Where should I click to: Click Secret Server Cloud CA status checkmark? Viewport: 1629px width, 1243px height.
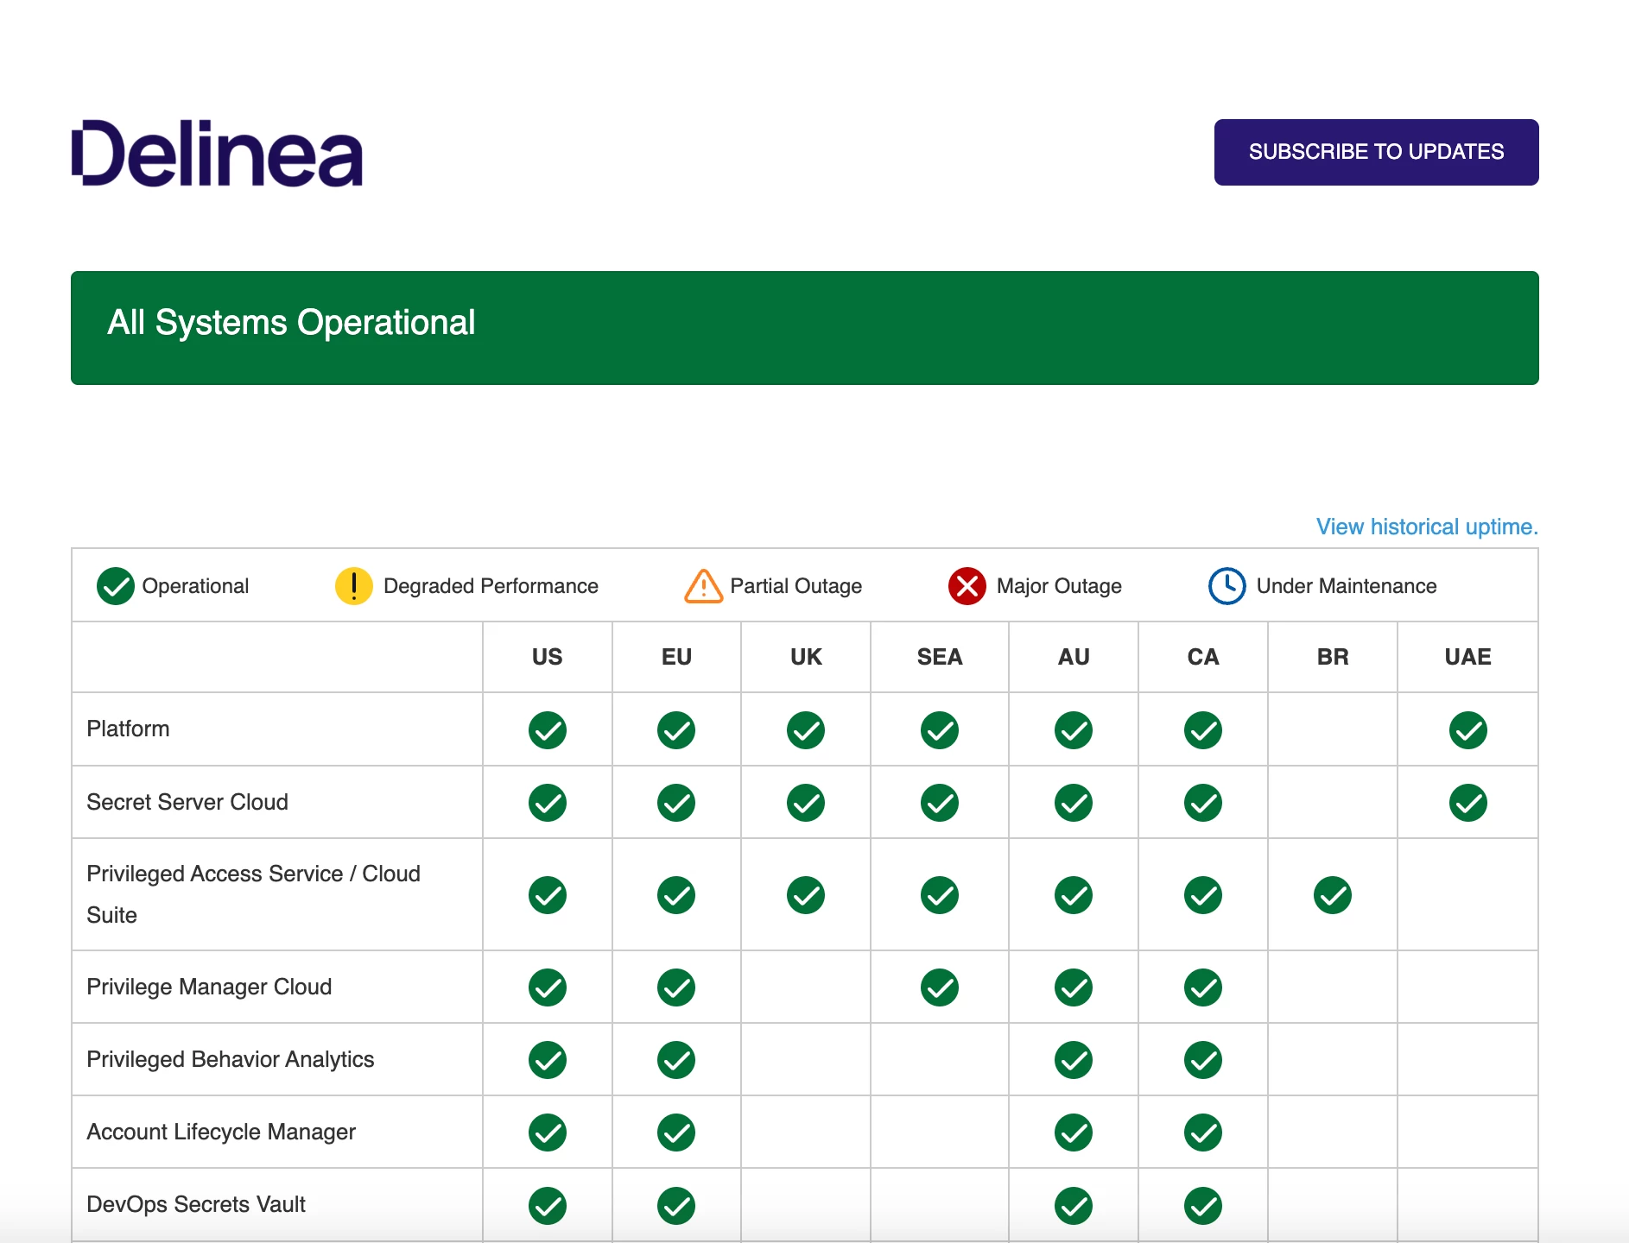[1203, 803]
